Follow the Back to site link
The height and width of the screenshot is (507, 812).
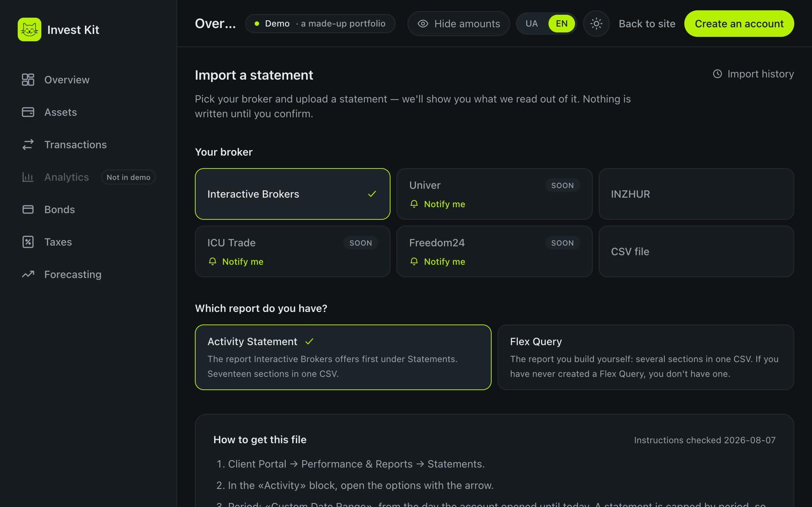tap(647, 24)
